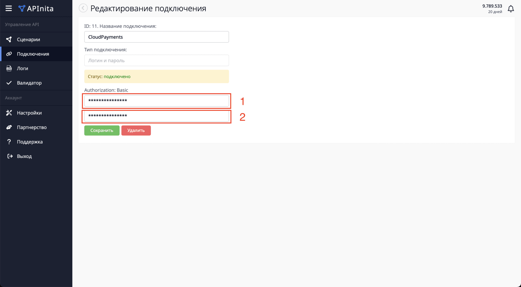Click the back arrow next to page title

click(x=83, y=8)
